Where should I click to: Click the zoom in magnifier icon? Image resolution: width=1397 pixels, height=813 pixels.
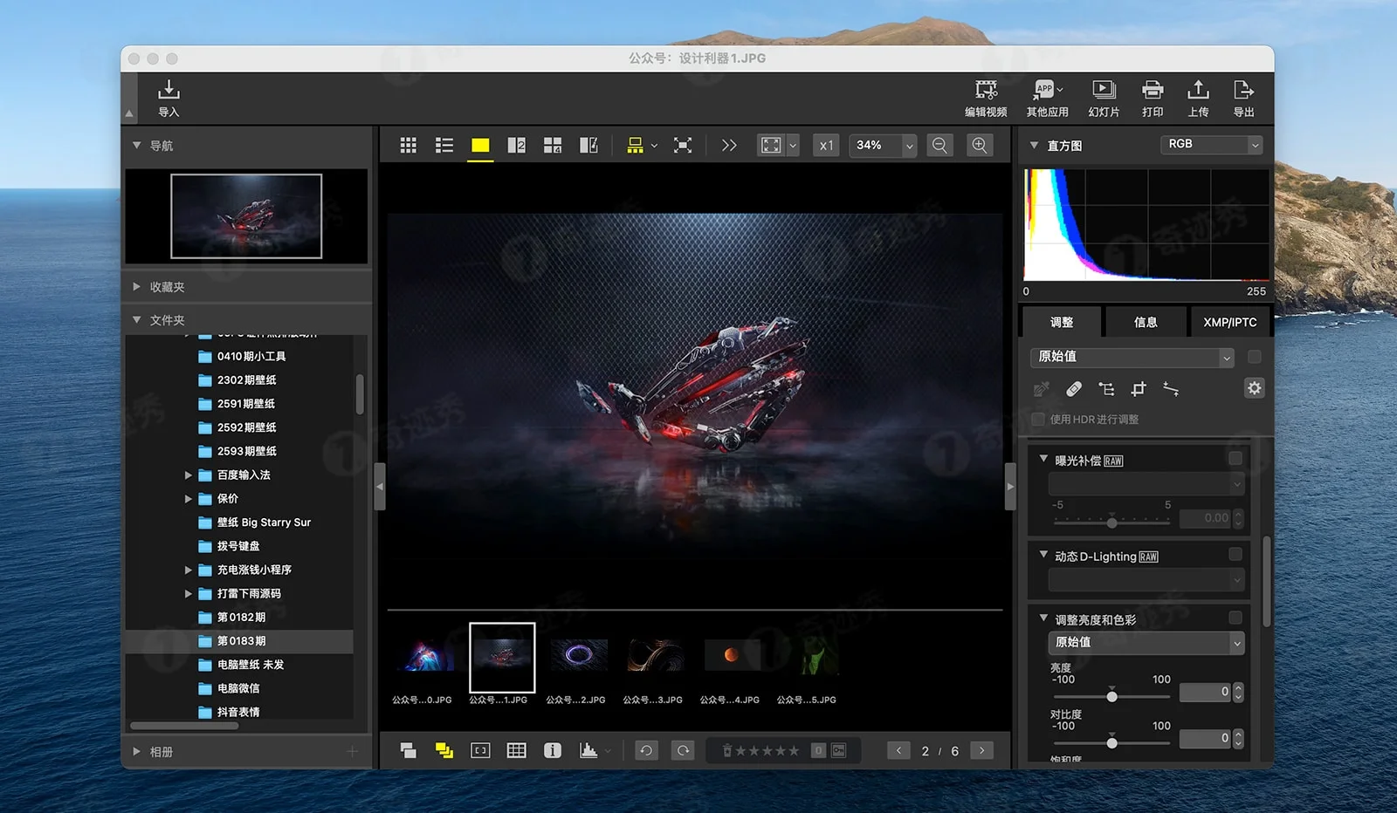980,146
